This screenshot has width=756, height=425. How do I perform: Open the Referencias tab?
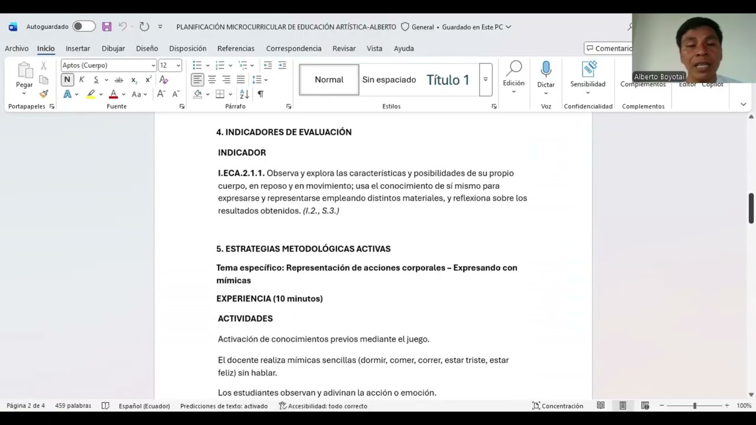[x=236, y=48]
